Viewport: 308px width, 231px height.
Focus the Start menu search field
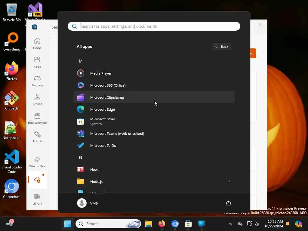[154, 26]
